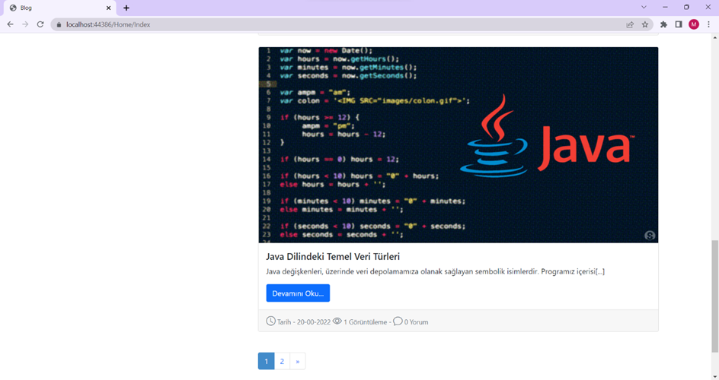719x380 pixels.
Task: Click the scrollbar down arrow
Action: (x=714, y=376)
